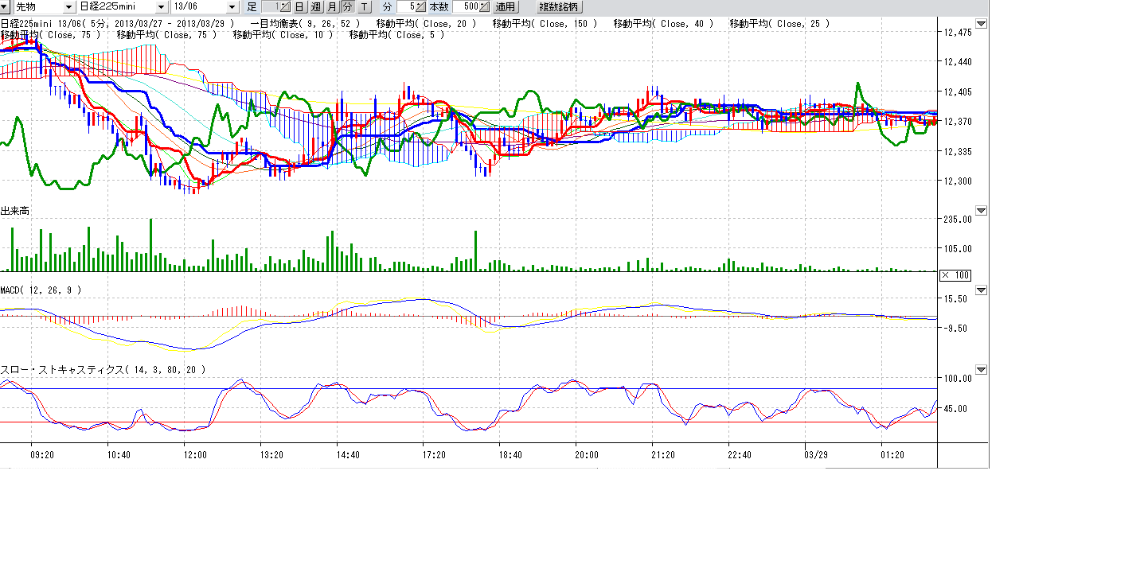
Task: Click the 複数銘柄 multiple symbols button
Action: (x=560, y=7)
